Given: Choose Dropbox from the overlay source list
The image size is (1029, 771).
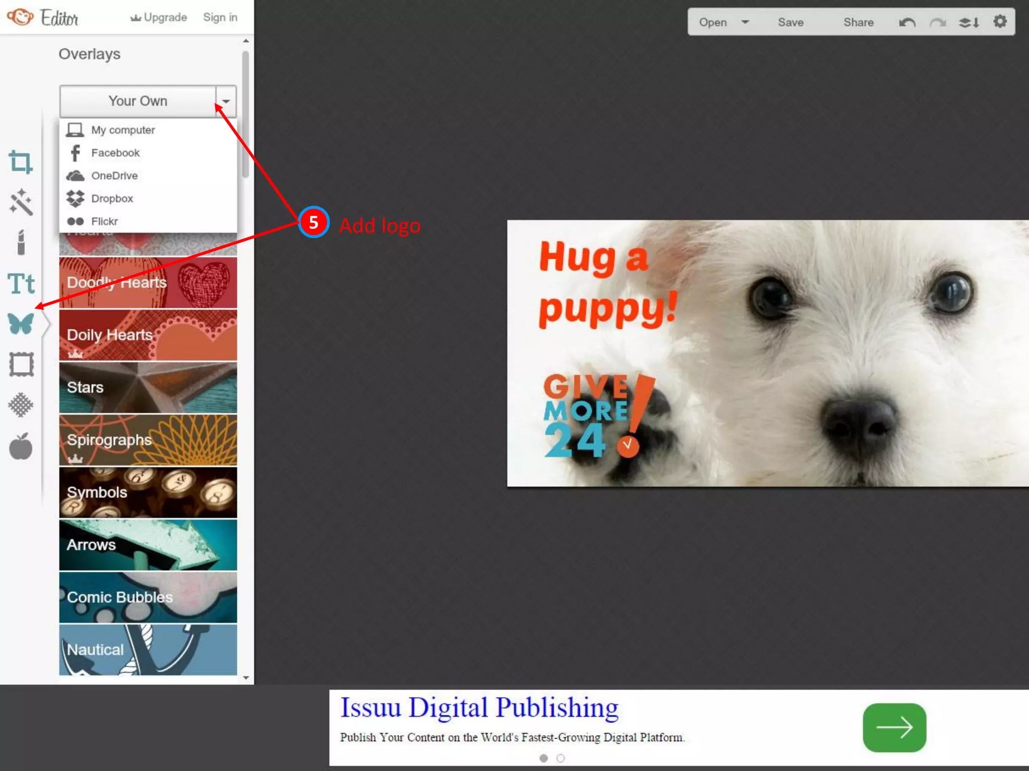Looking at the screenshot, I should [112, 199].
